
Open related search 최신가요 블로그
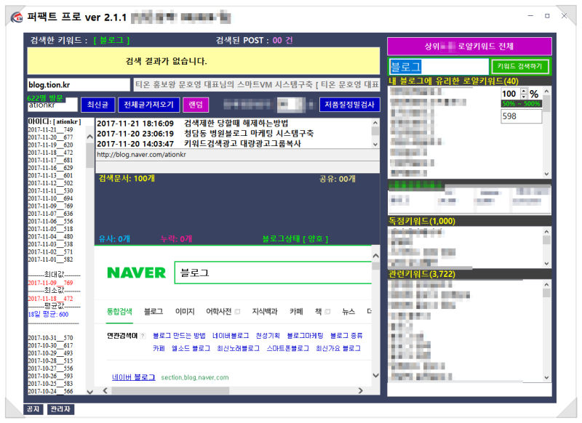point(338,348)
